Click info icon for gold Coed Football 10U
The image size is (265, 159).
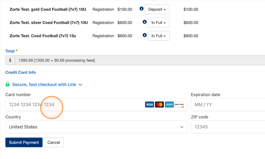141,9
